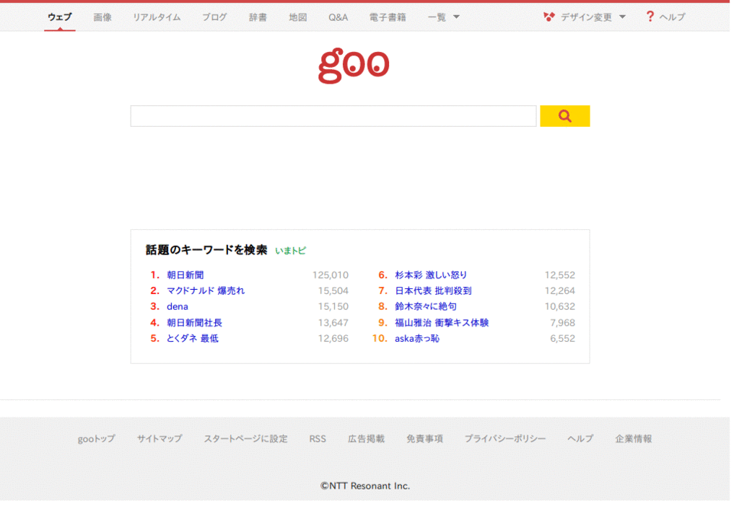Click the goo logo
The width and height of the screenshot is (739, 519).
354,66
